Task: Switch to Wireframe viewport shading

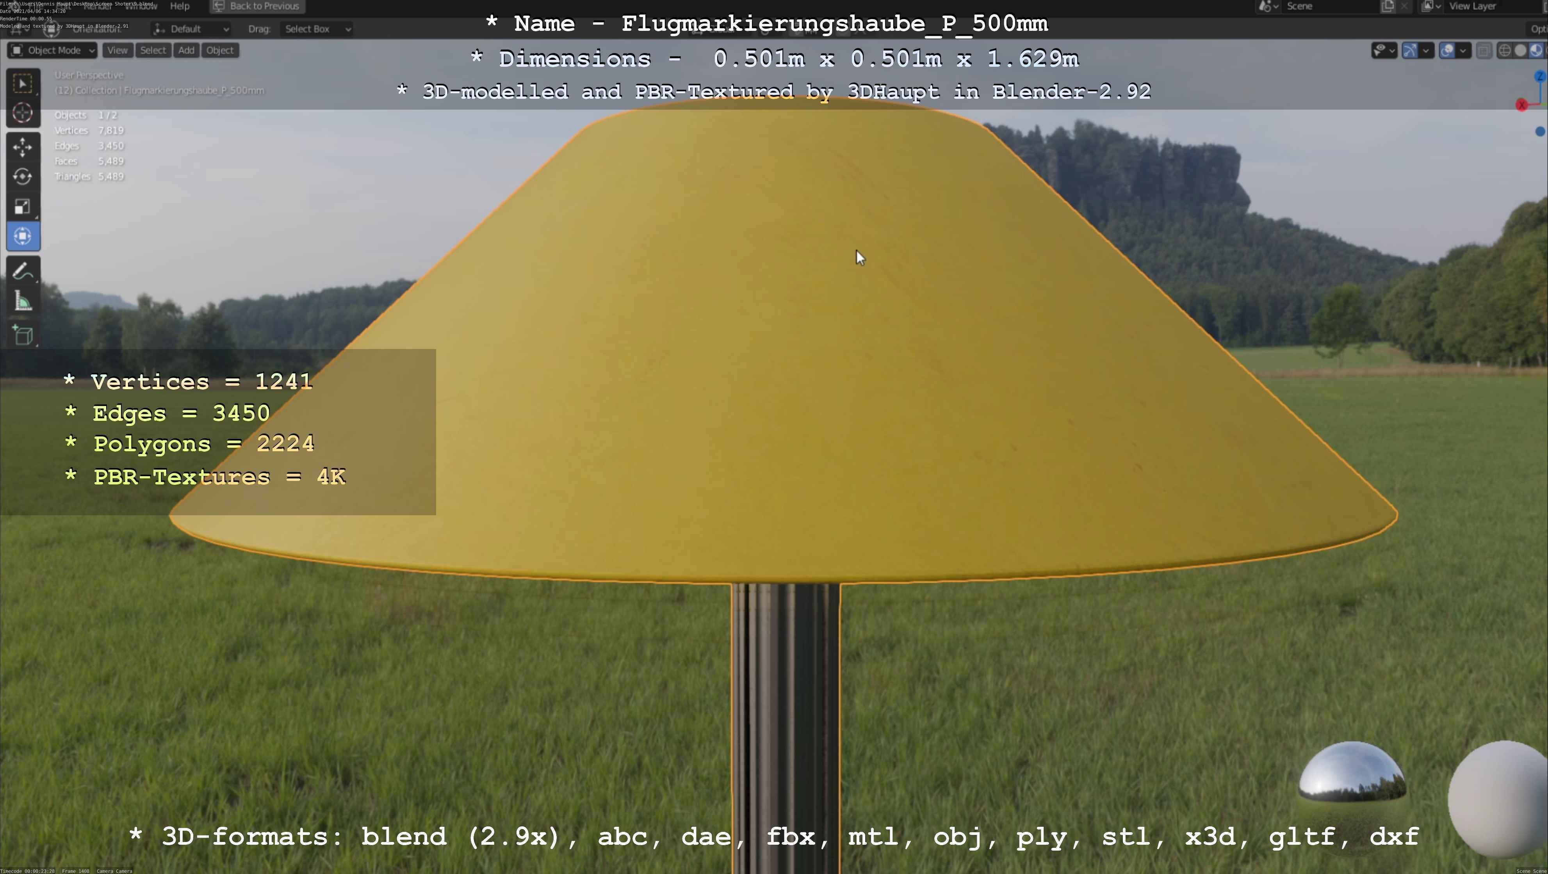Action: point(1505,50)
